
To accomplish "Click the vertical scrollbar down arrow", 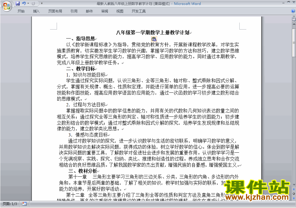I will click(x=294, y=185).
